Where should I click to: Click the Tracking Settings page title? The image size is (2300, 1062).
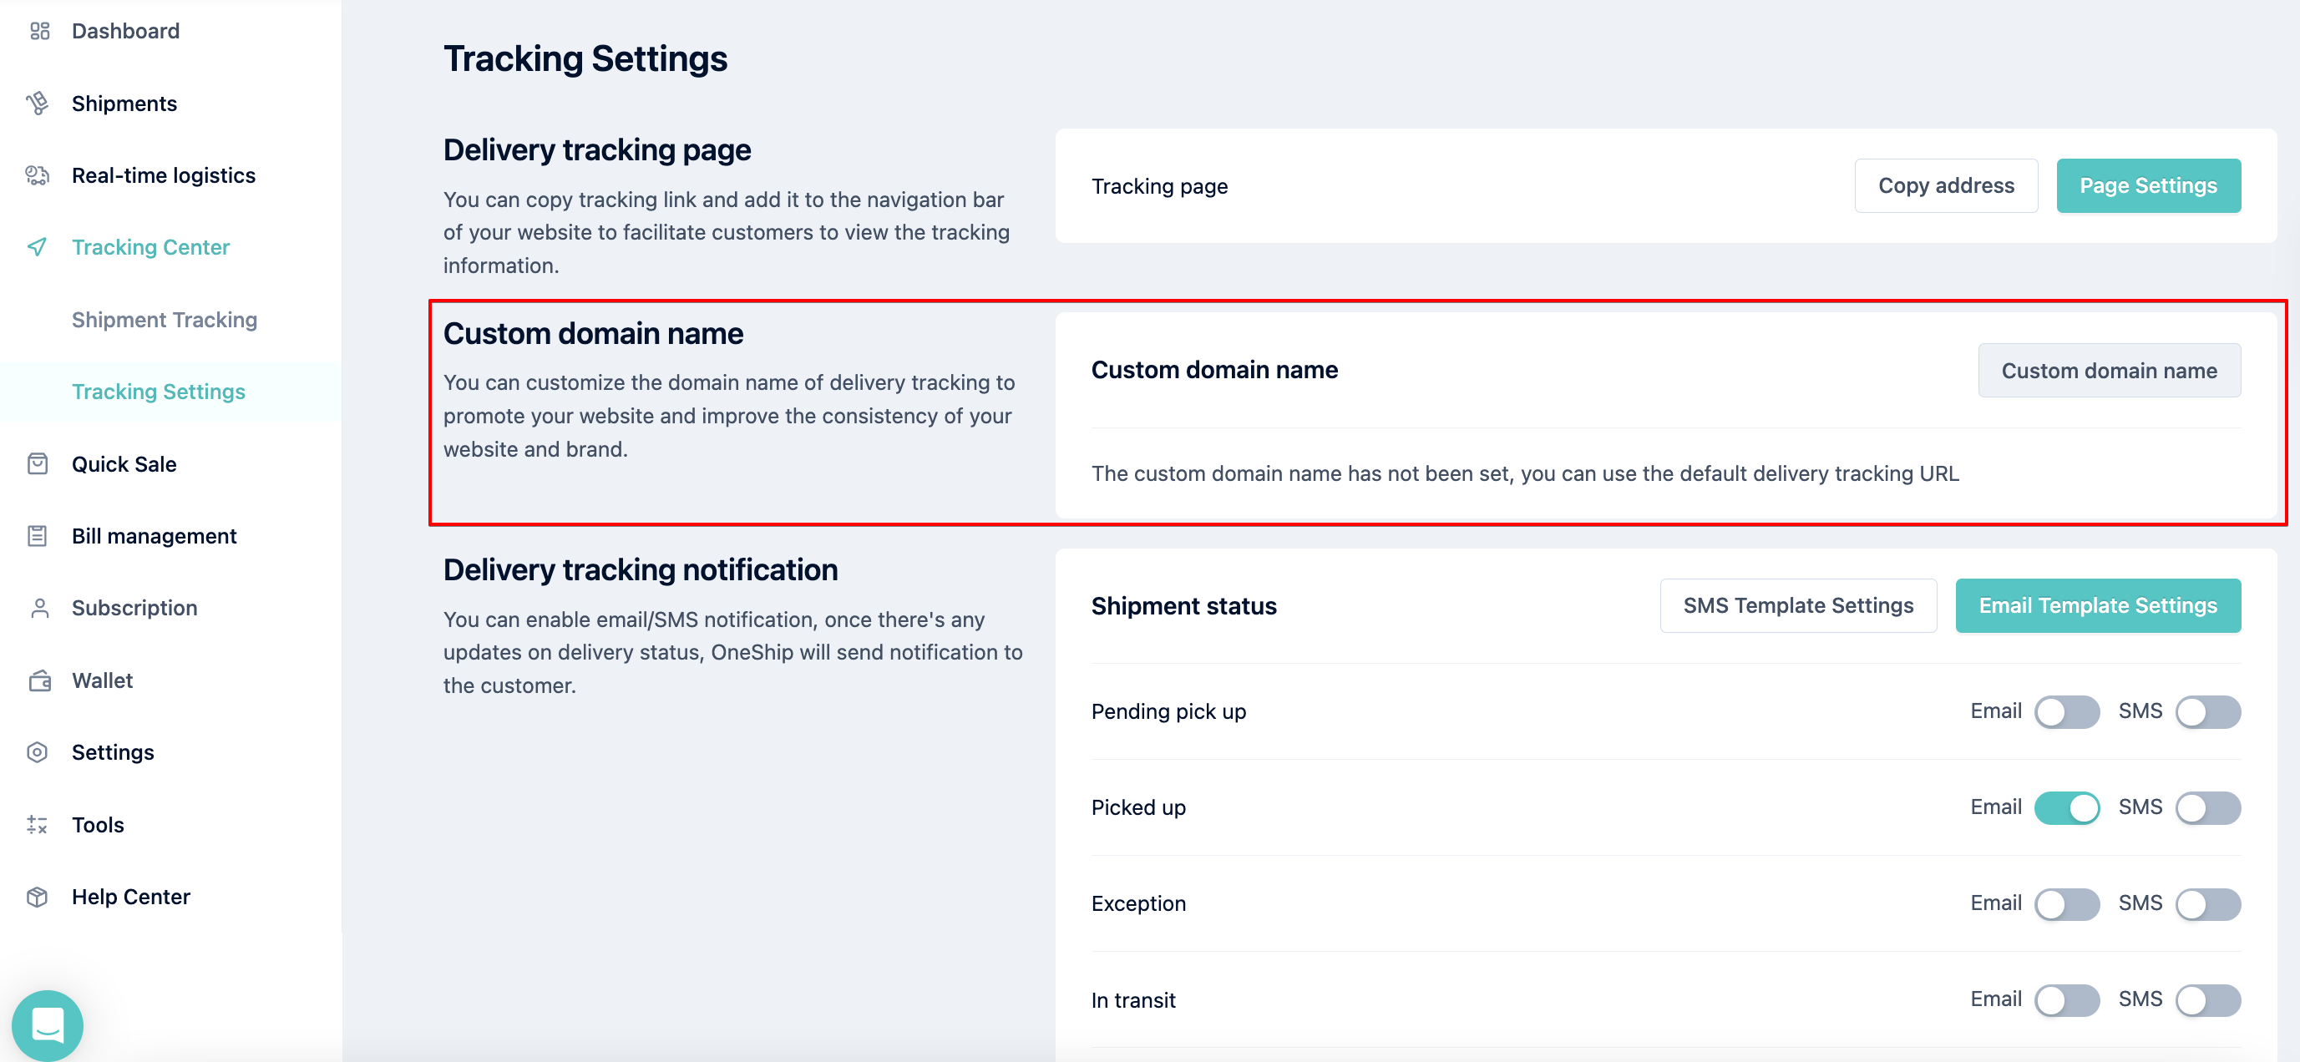pos(585,59)
